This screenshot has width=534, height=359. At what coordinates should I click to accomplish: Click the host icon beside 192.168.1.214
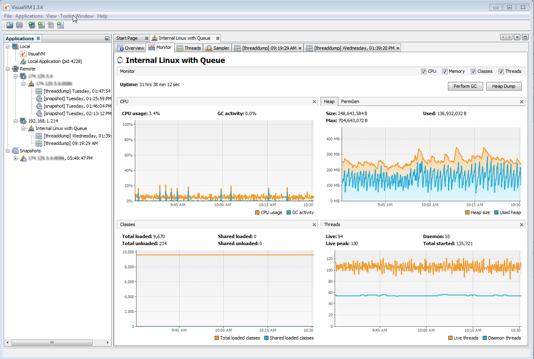coord(24,121)
